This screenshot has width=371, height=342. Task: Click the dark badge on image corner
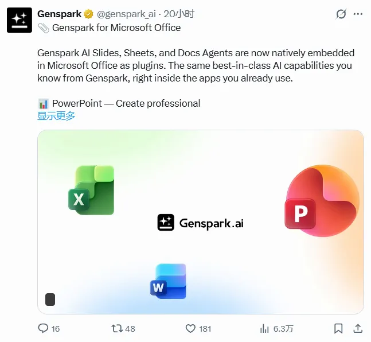pos(50,300)
